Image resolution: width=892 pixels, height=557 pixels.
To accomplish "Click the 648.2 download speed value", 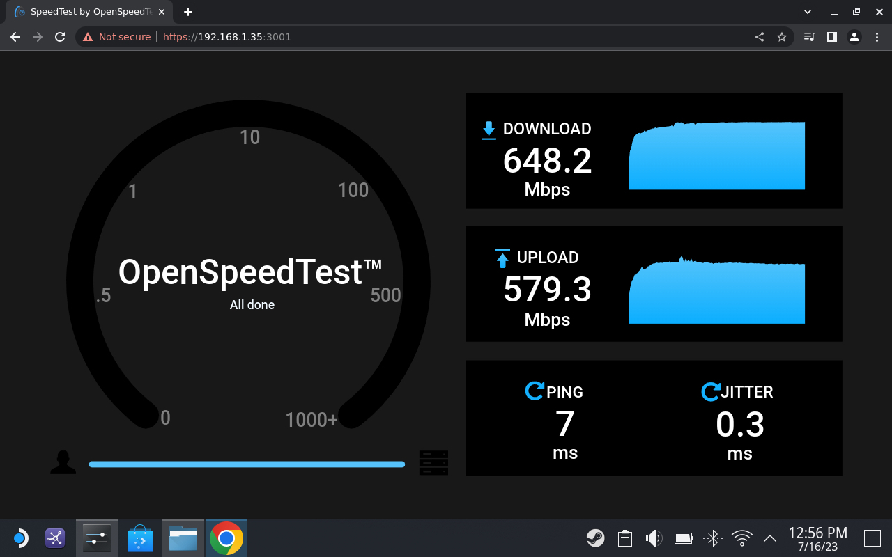I will [x=547, y=161].
